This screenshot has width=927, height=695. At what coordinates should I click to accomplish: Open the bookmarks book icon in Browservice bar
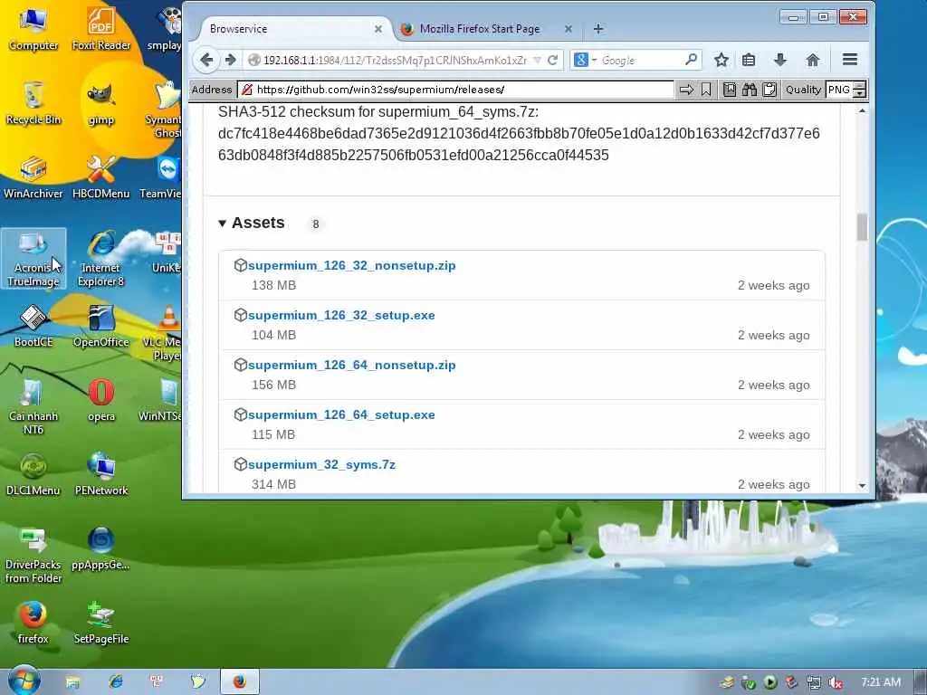tap(730, 90)
